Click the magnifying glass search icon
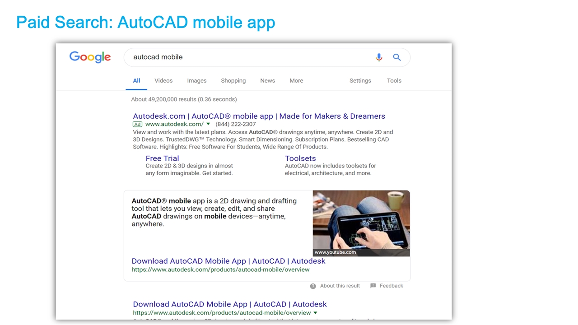Viewport: 578px width, 325px height. (x=397, y=57)
